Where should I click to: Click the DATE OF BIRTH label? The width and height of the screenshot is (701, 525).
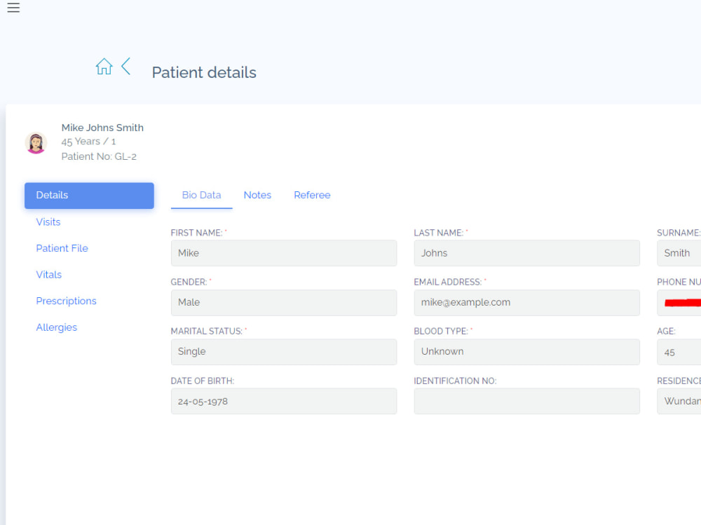[203, 381]
